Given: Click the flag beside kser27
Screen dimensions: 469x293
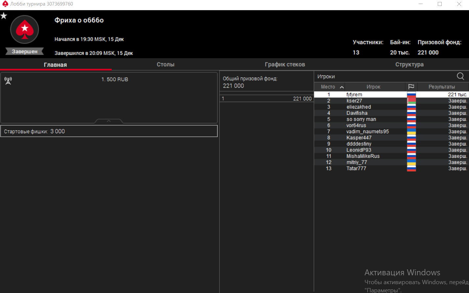Looking at the screenshot, I should click(x=411, y=101).
